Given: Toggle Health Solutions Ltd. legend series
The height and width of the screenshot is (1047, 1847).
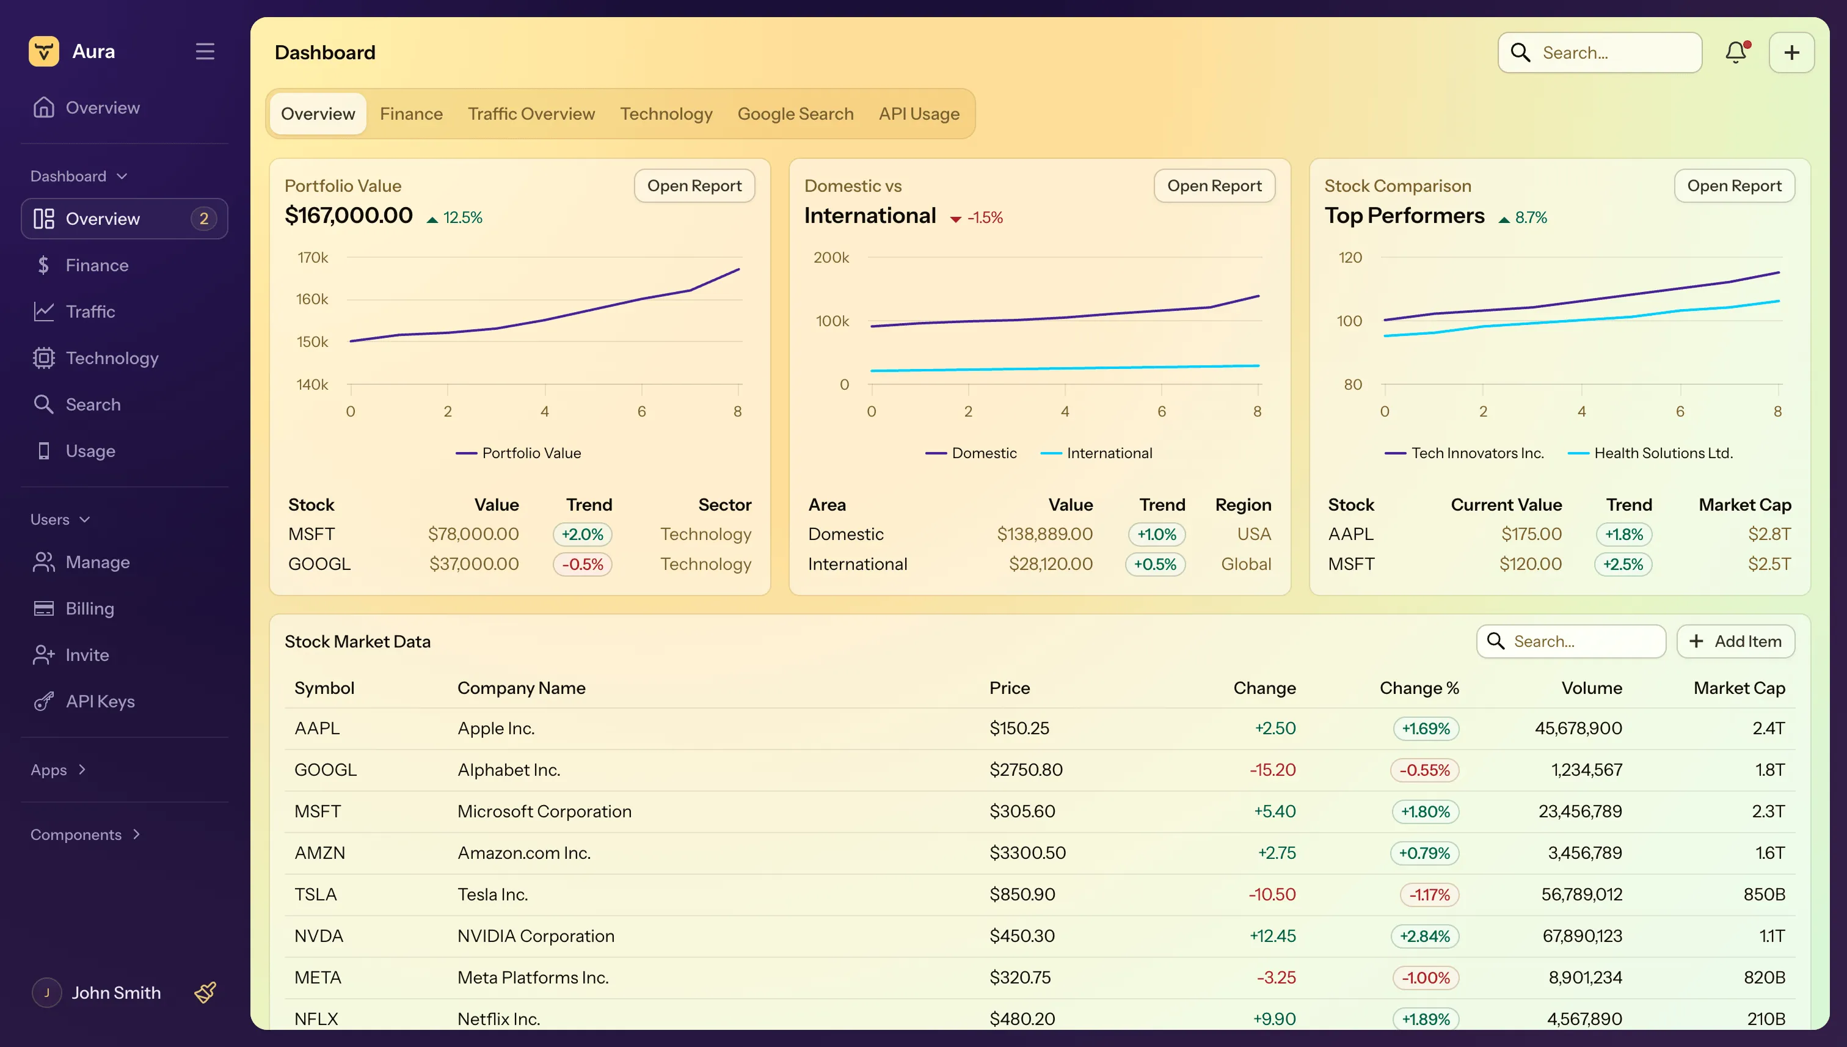Looking at the screenshot, I should (x=1651, y=453).
